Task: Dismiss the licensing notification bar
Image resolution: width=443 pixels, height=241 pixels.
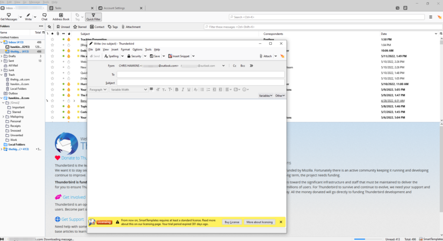Action: [x=281, y=222]
